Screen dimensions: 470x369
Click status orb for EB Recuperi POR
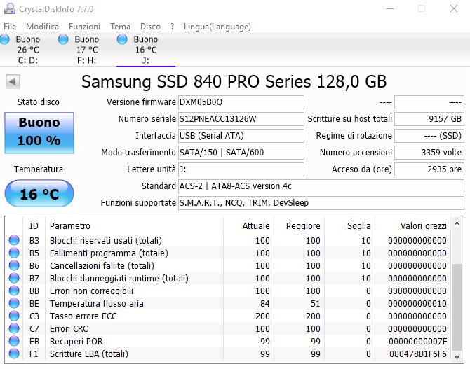coord(14,341)
